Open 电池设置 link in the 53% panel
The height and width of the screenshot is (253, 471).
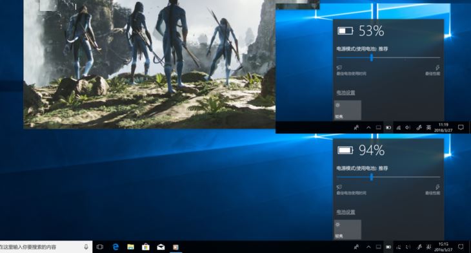tap(345, 93)
